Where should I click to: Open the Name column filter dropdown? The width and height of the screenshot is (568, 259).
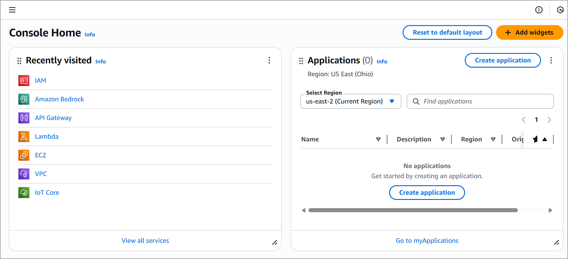coord(379,139)
